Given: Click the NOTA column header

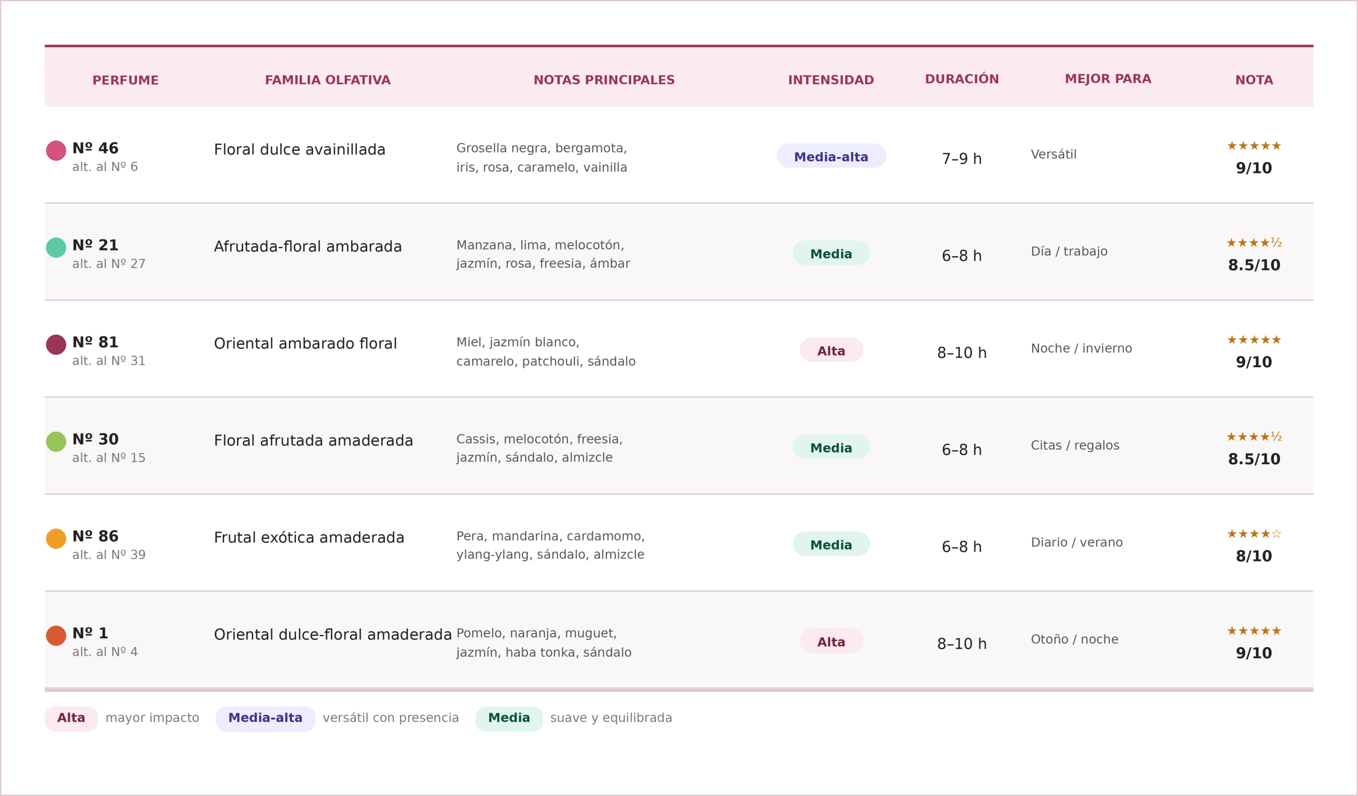Looking at the screenshot, I should click(x=1254, y=80).
